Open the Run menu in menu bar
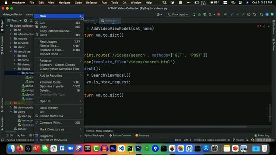The image size is (276, 155). [x=104, y=3]
